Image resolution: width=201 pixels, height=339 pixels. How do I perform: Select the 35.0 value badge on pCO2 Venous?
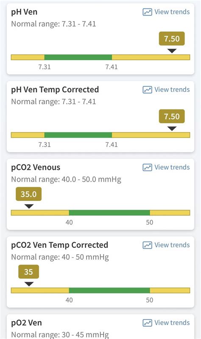tap(28, 194)
